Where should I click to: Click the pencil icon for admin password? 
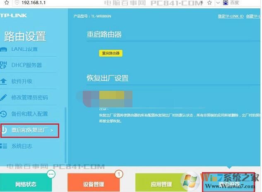[x=3, y=97]
